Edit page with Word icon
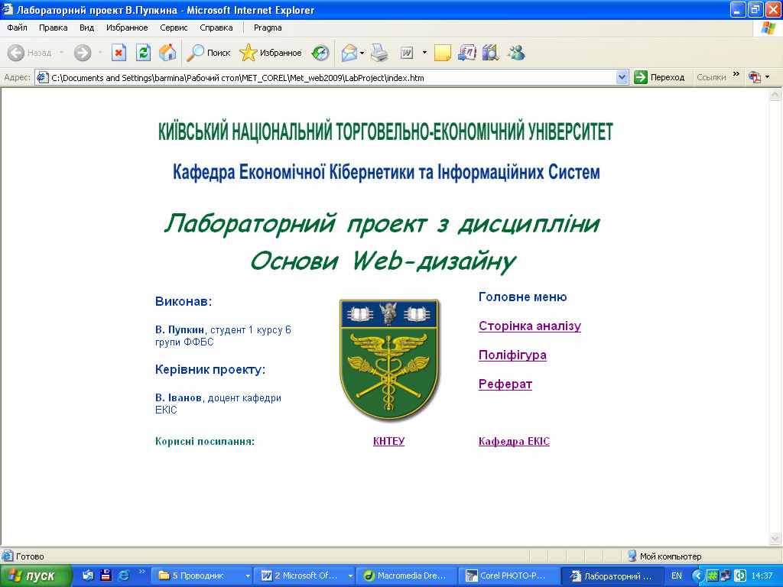Image resolution: width=783 pixels, height=587 pixels. tap(407, 53)
